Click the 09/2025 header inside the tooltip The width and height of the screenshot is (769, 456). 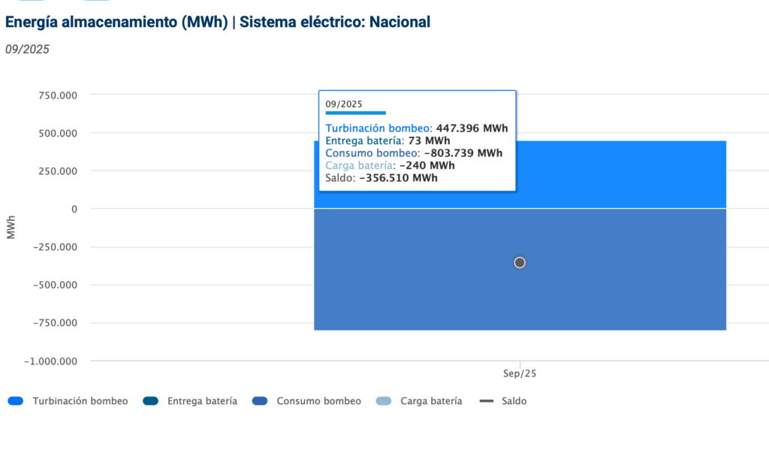pos(342,104)
